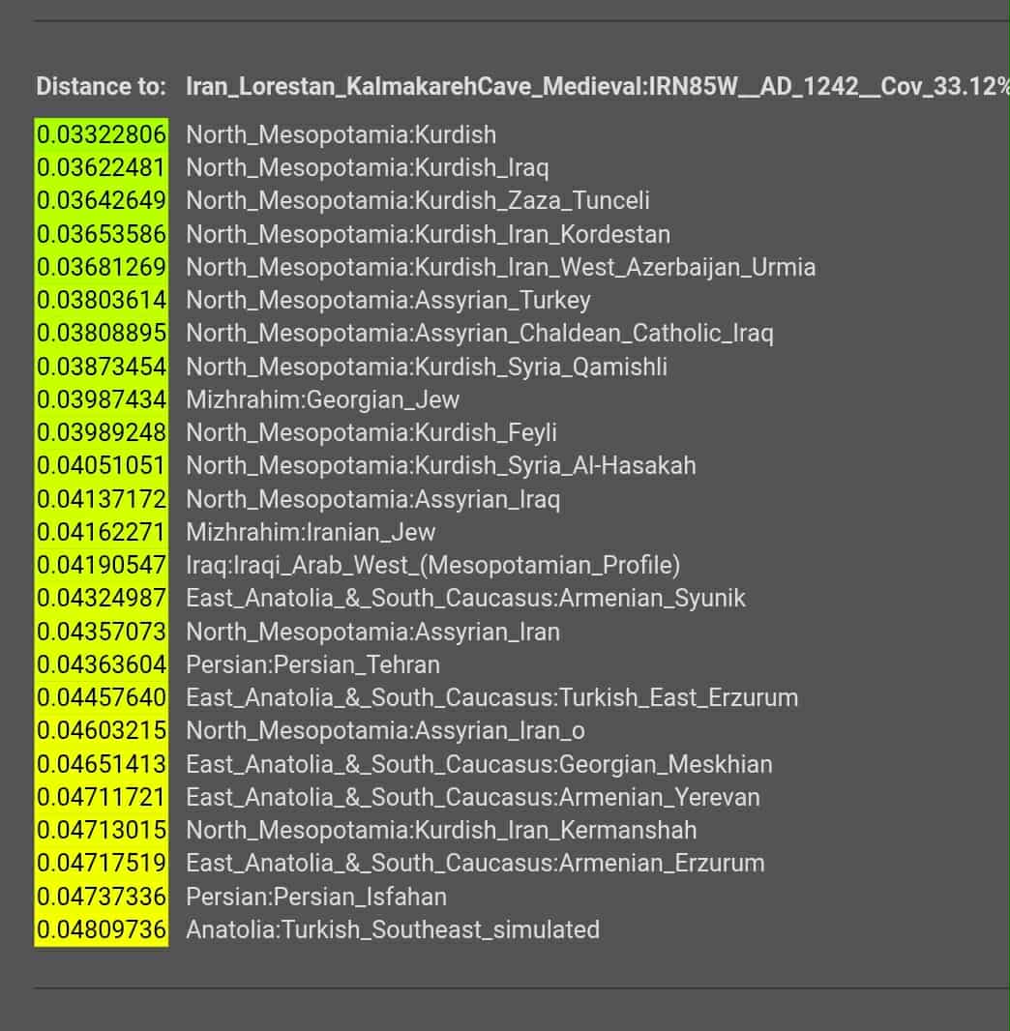The height and width of the screenshot is (1031, 1010).
Task: Click distance value 0.04324987
Action: point(102,598)
